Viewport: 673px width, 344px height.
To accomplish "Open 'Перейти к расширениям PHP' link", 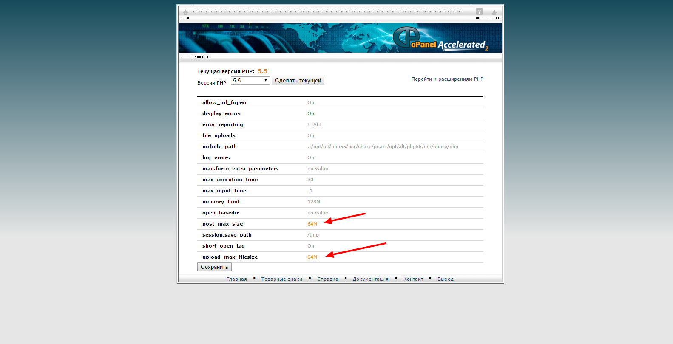I will (x=447, y=79).
